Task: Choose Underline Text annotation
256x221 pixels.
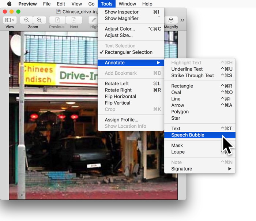Action: point(200,69)
